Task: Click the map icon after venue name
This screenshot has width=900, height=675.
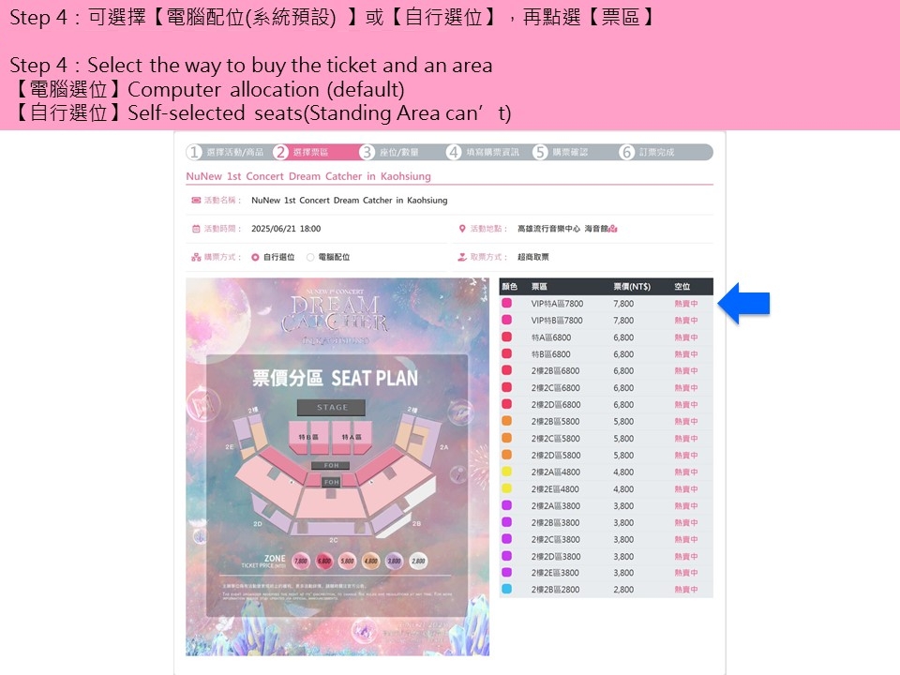Action: tap(613, 229)
